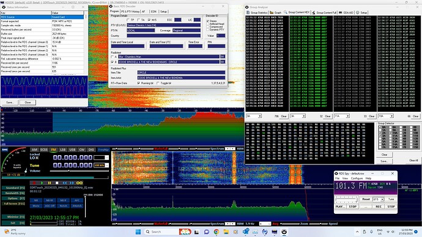This screenshot has width=422, height=237.
Task: Open the ODA AID tab
Action: click(346, 13)
